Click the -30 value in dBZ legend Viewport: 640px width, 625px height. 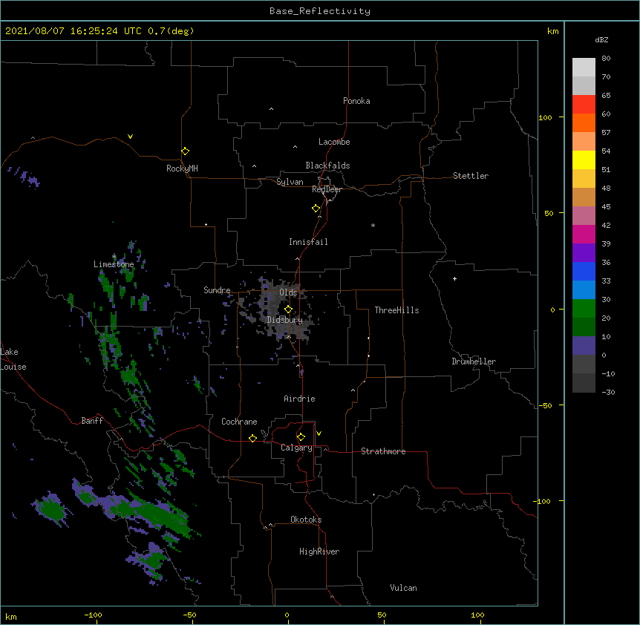[608, 392]
